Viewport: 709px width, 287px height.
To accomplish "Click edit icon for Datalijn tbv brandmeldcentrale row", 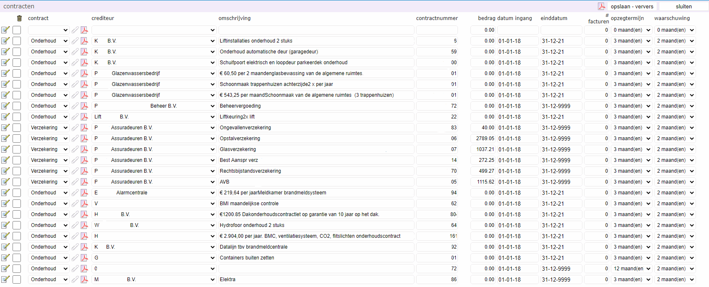I will (5, 247).
